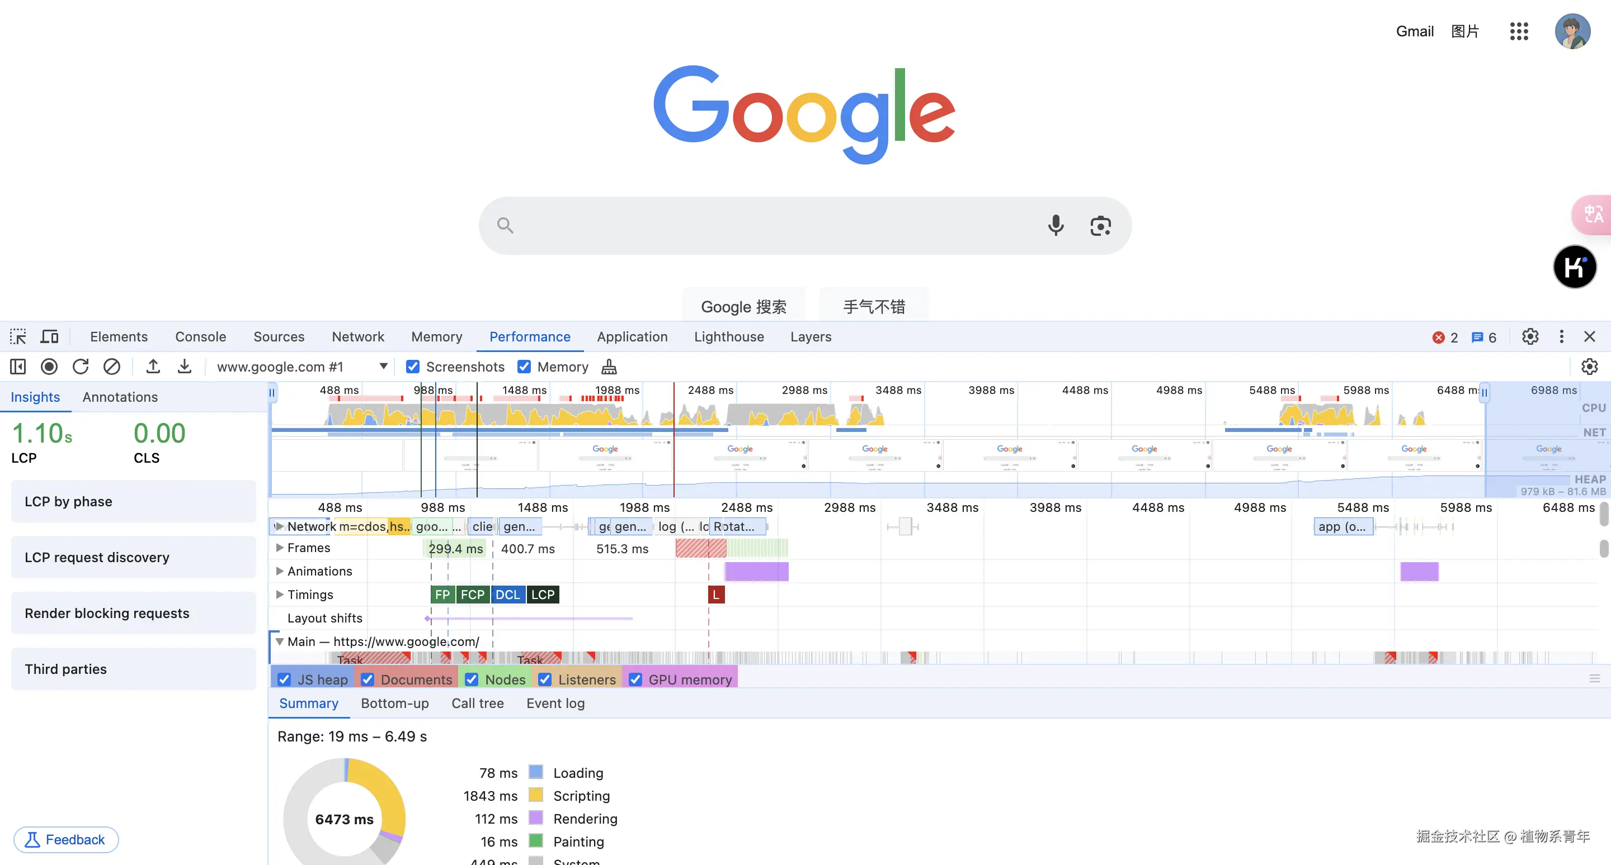Click the clear recording icon
Image resolution: width=1611 pixels, height=865 pixels.
[x=112, y=367]
